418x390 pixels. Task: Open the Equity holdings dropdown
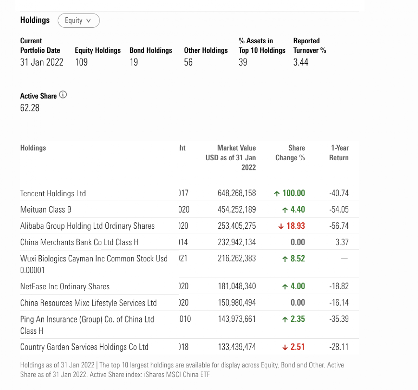point(79,21)
